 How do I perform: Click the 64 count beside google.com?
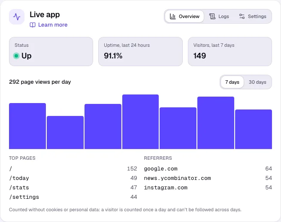[x=269, y=169]
